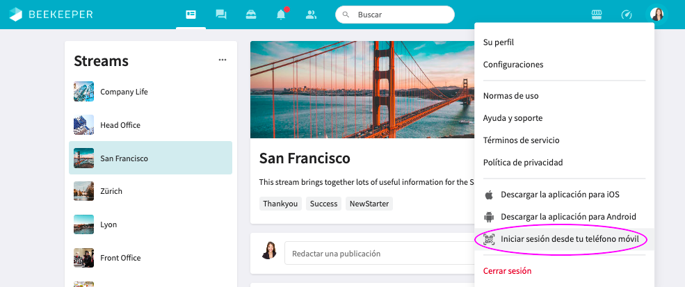
Task: Click into the Buscar search field
Action: pos(395,15)
